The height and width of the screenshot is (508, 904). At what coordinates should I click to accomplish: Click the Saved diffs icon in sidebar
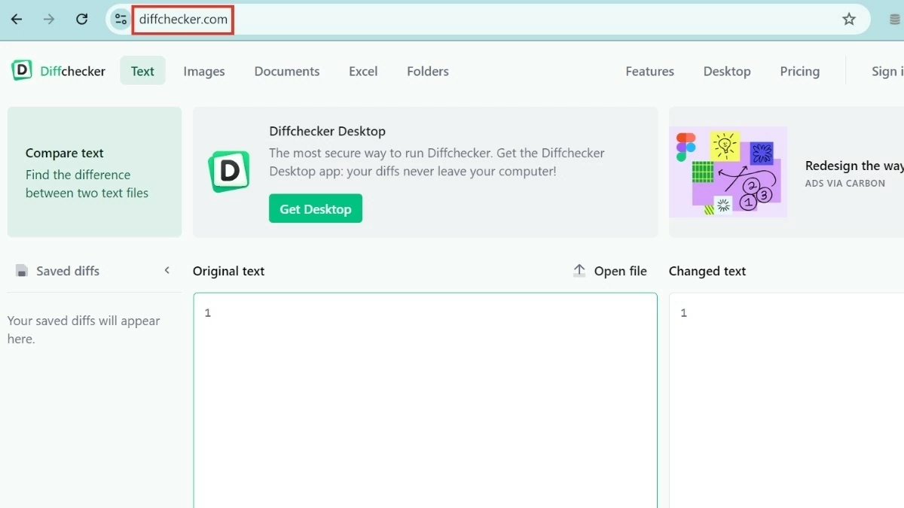click(x=21, y=270)
